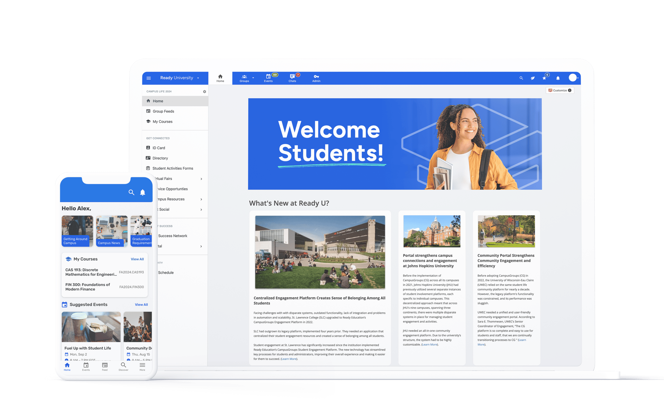This screenshot has width=664, height=416.
Task: Click the search magnifier in top bar
Action: point(521,78)
